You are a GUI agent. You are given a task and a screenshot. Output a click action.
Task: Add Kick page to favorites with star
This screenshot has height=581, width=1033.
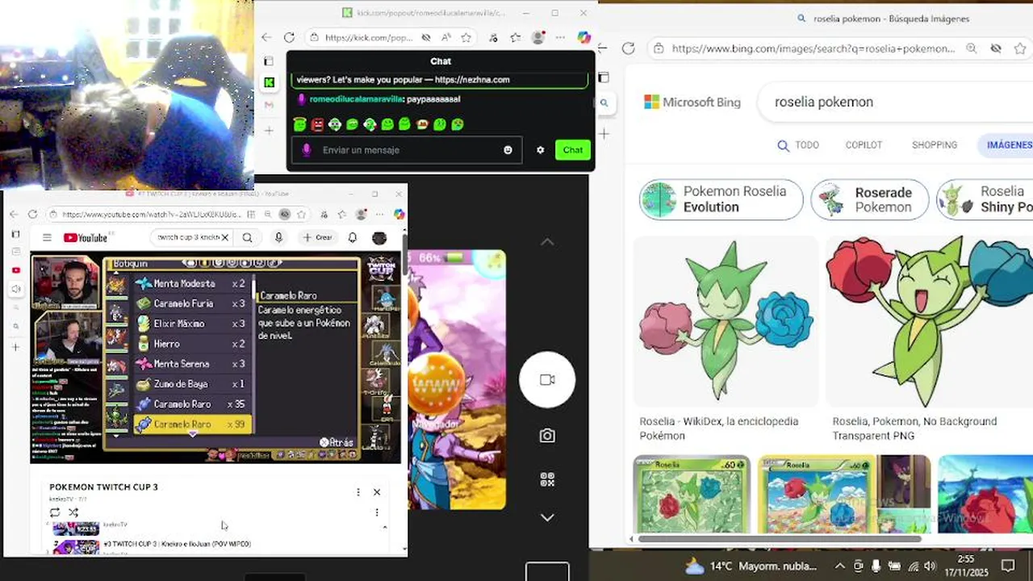[x=466, y=37]
